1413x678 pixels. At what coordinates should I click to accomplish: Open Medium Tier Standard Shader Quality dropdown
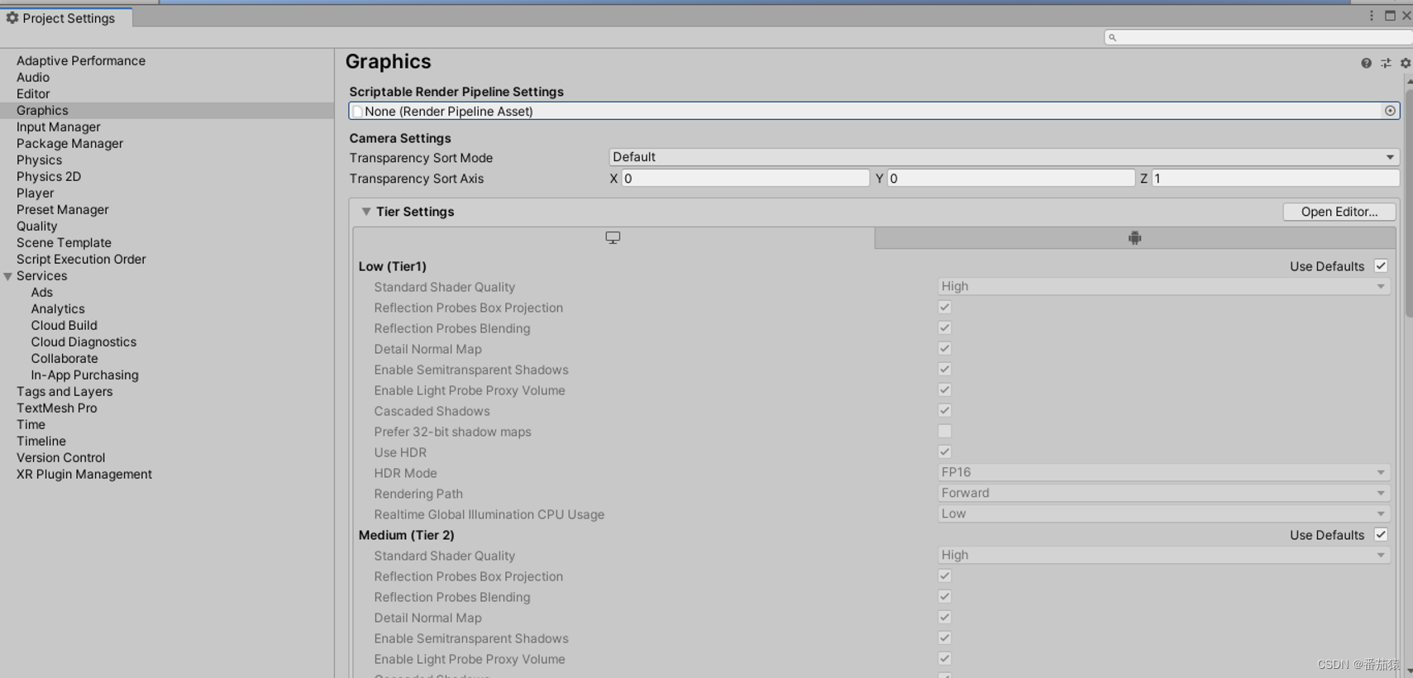pos(1163,555)
